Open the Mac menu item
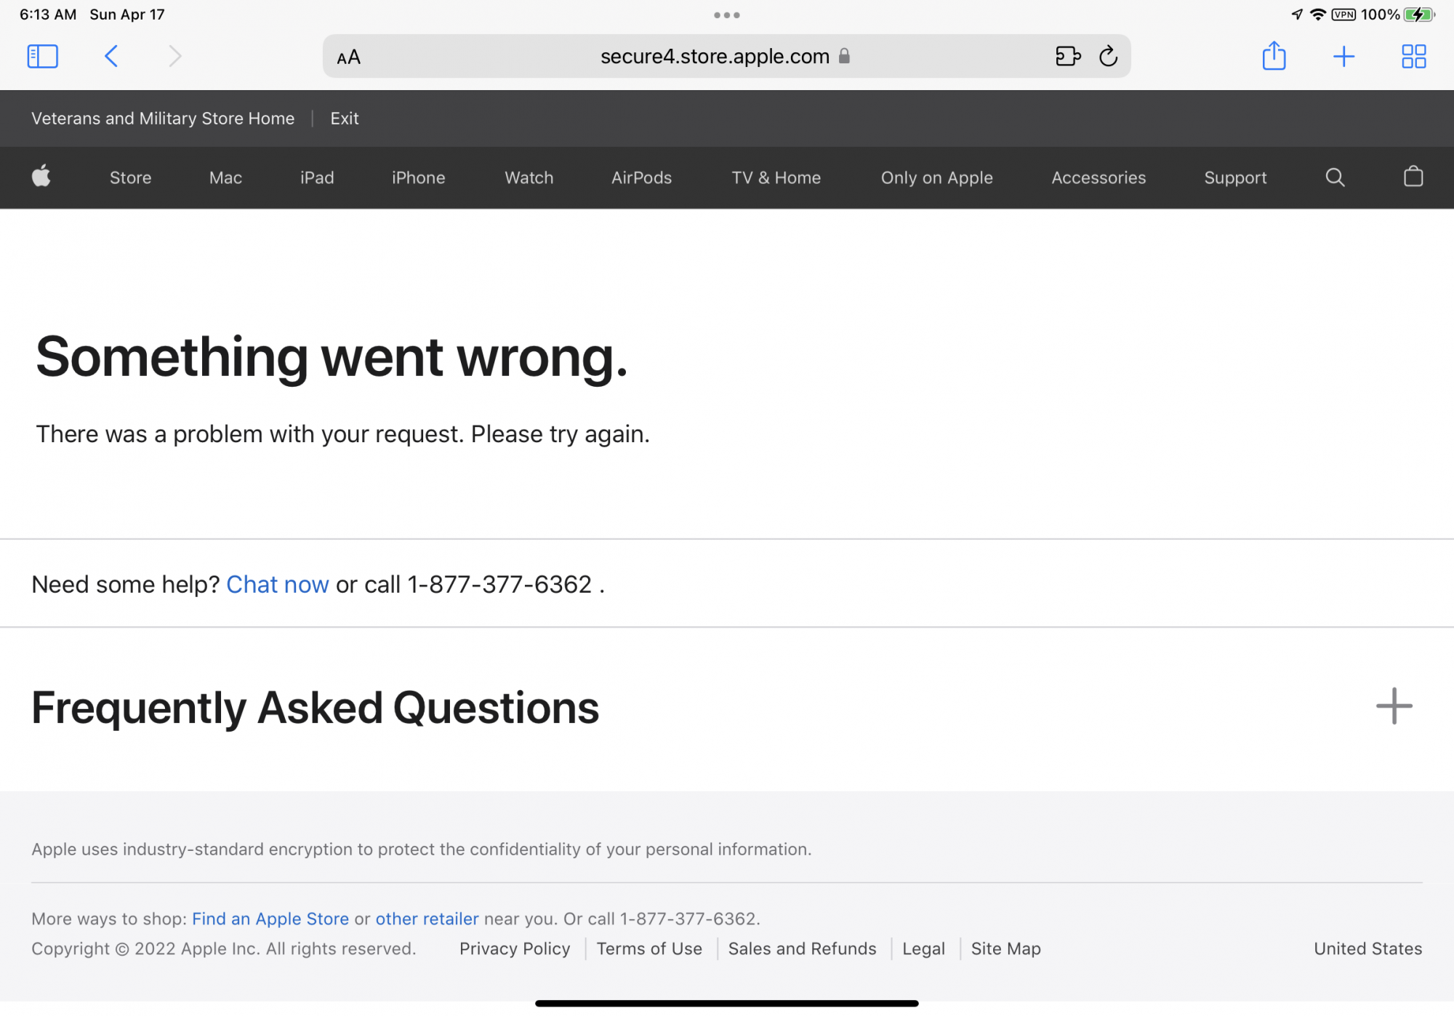The image size is (1454, 1016). (225, 177)
